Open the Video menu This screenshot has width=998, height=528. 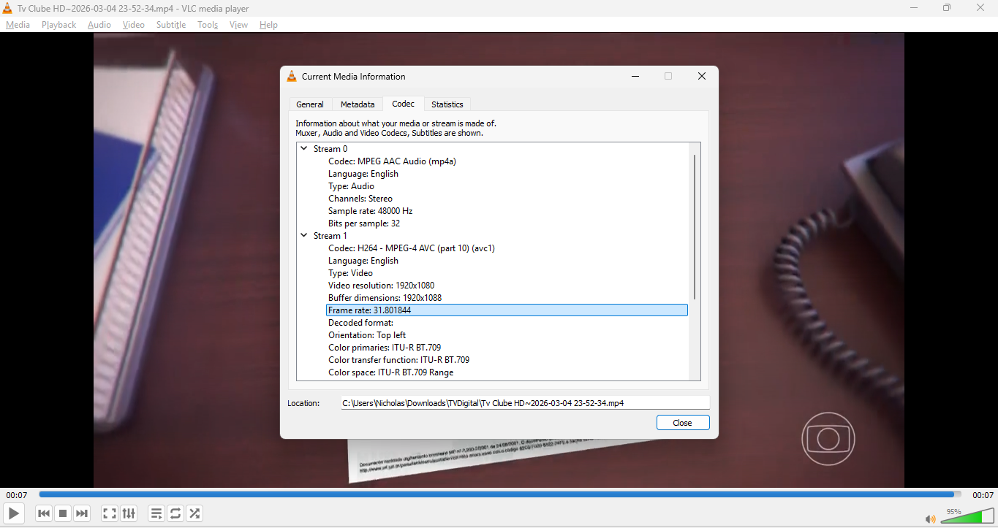coord(134,24)
